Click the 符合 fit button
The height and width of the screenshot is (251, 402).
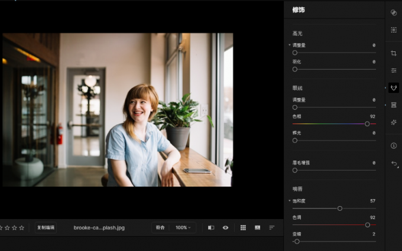pyautogui.click(x=160, y=227)
